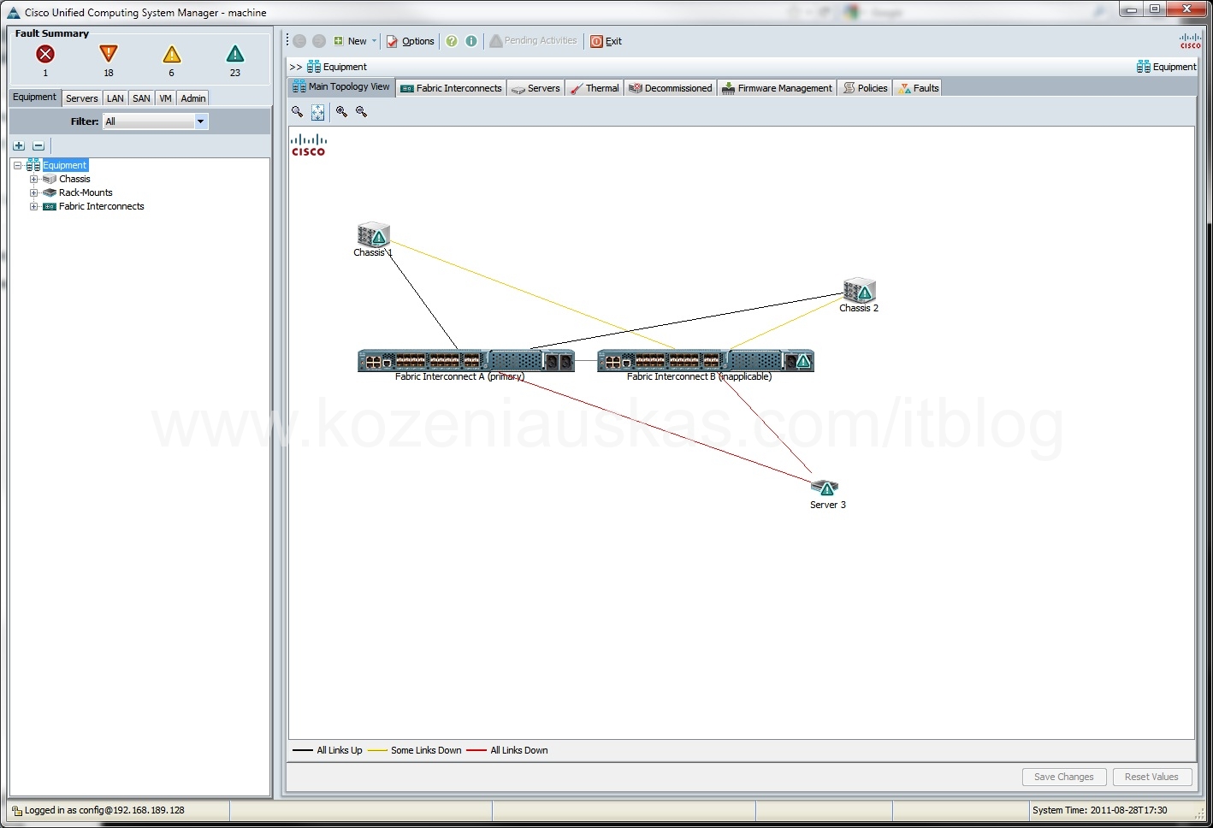
Task: Click Fabric Interconnect A device image
Action: click(x=466, y=361)
